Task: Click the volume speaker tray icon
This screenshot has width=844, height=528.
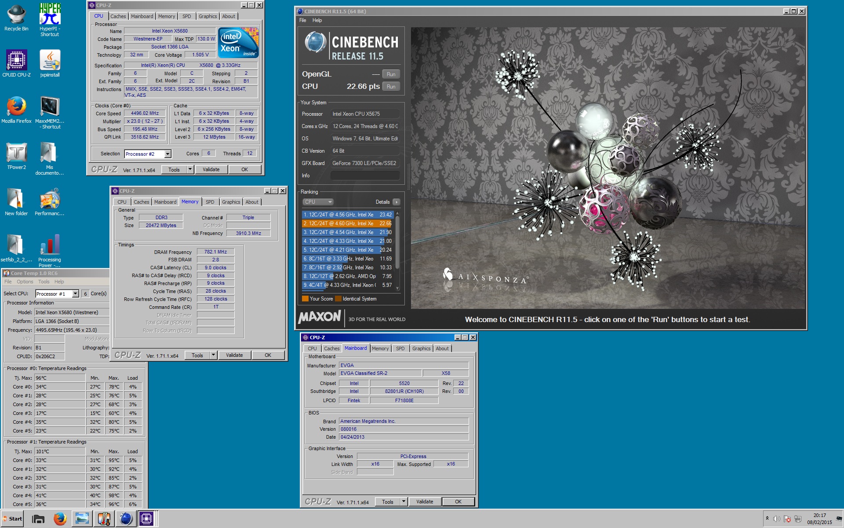Action: (x=777, y=519)
